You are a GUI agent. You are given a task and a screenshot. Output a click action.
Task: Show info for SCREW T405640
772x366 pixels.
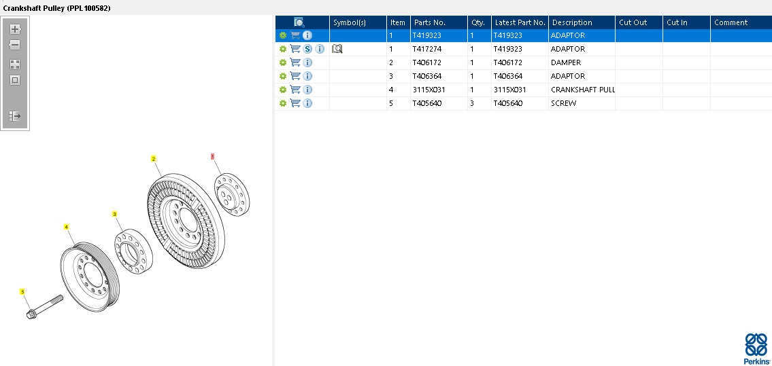click(307, 103)
